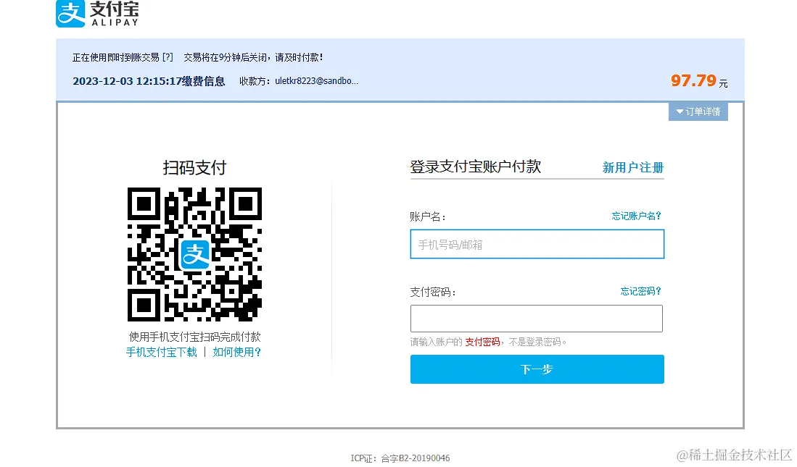Image resolution: width=797 pixels, height=467 pixels.
Task: Open the 手机支付宝下载 download link
Action: pos(161,352)
